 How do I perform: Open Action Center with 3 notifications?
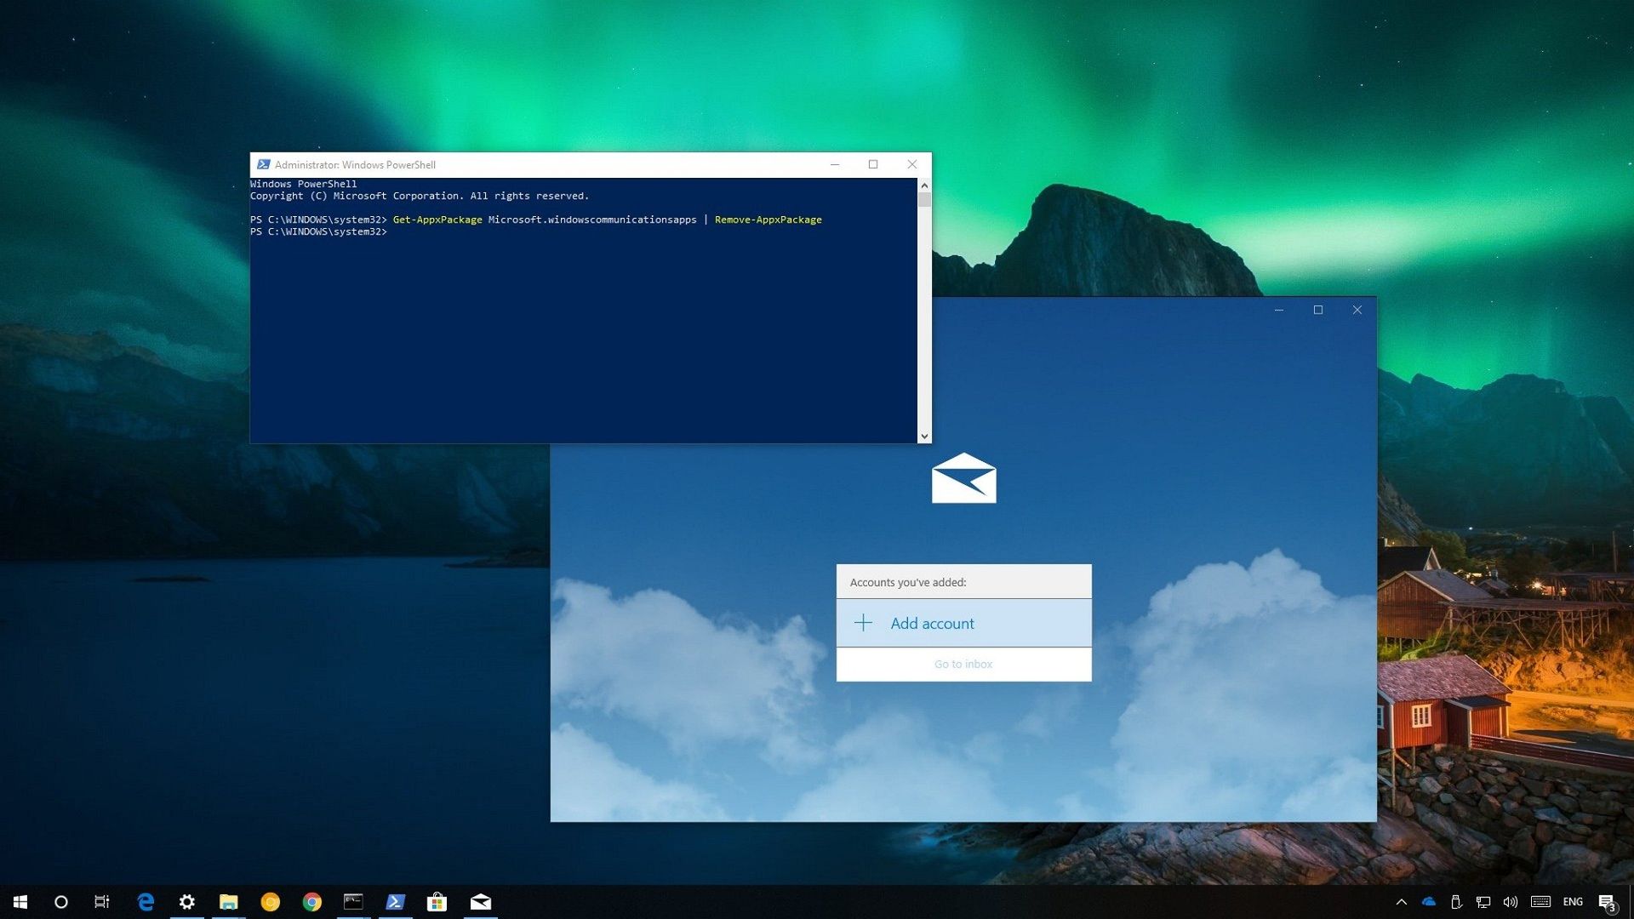click(x=1608, y=901)
